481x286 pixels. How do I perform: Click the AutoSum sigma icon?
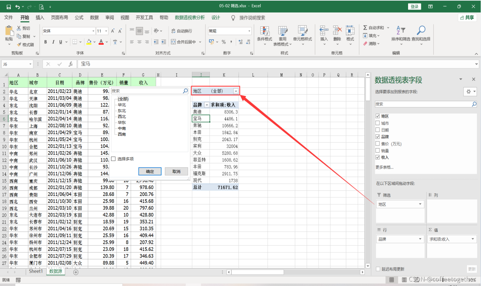coord(365,28)
